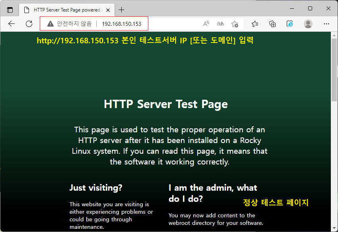This screenshot has width=338, height=232.
Task: Open the tab actions menu icon
Action: [x=10, y=10]
